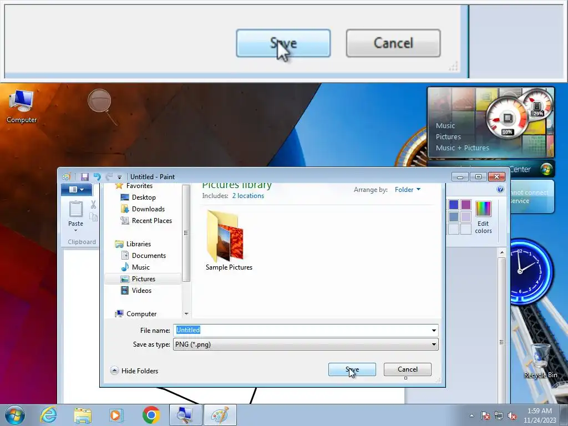The height and width of the screenshot is (426, 568).
Task: Click the network tray icon
Action: click(x=499, y=415)
